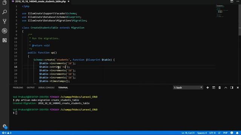Click 'use Illuminate\Support\Facades\Schema;' line
The width and height of the screenshot is (241, 135).
click(49, 13)
